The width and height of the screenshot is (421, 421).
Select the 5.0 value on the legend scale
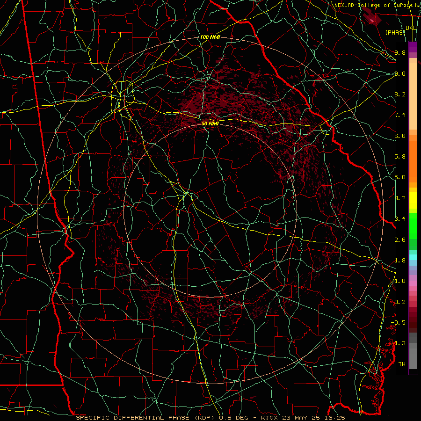(x=400, y=177)
